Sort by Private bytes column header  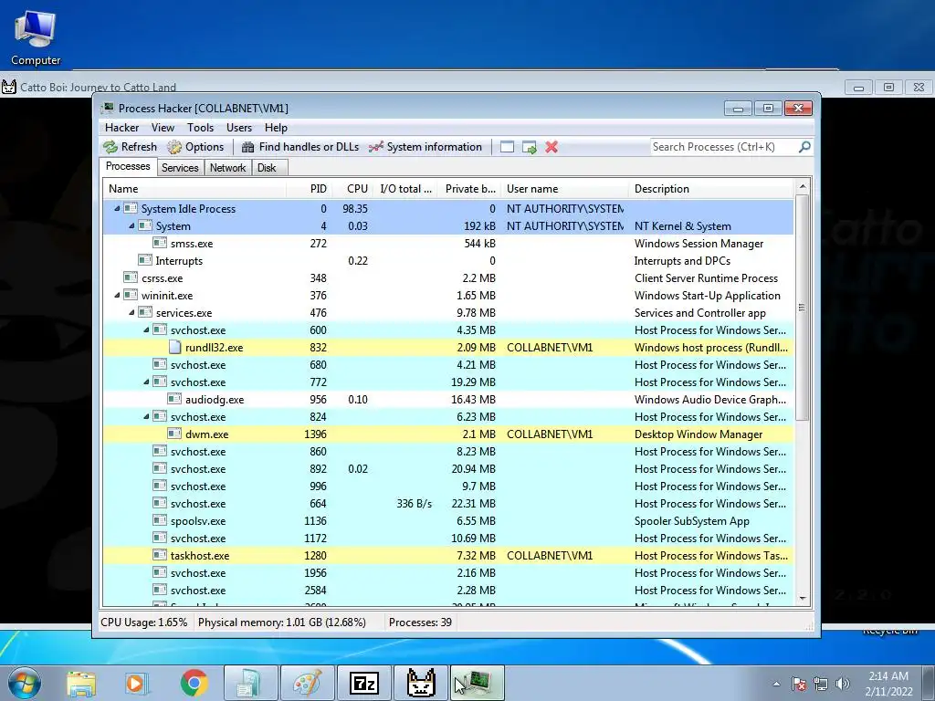click(470, 189)
